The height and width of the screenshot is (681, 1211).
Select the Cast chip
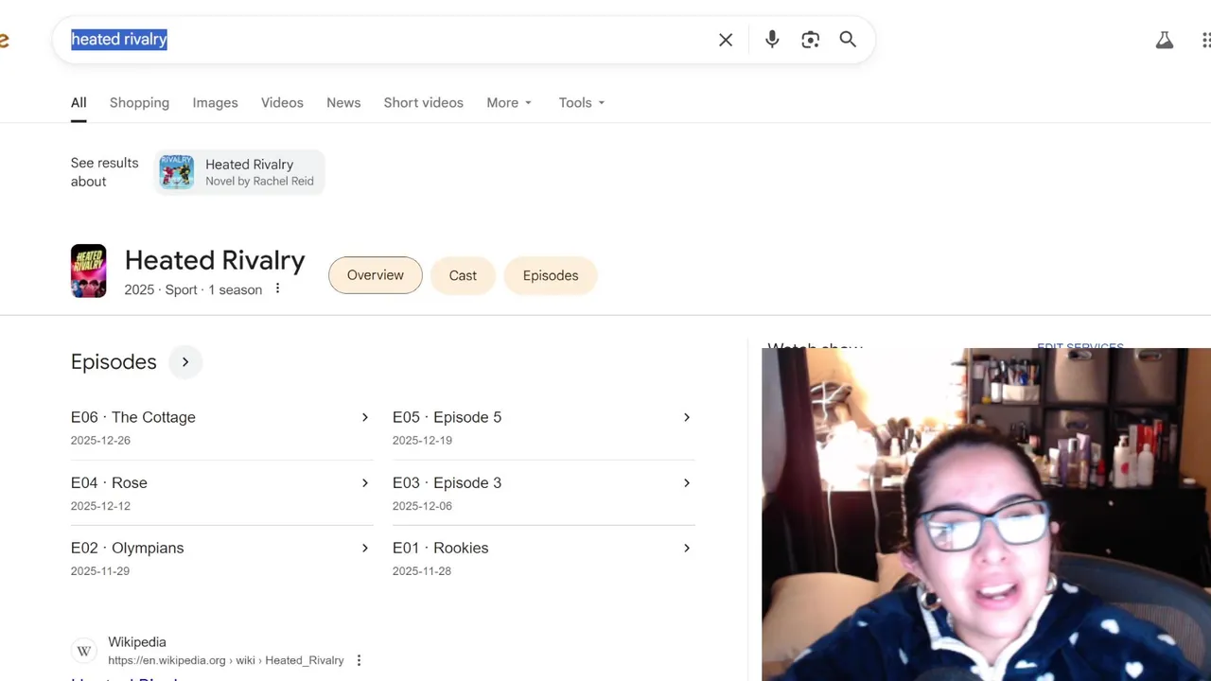click(x=463, y=275)
